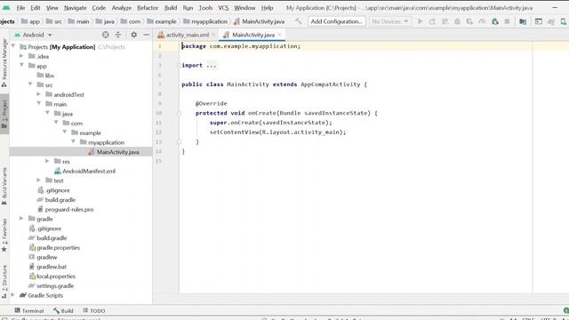569x320 pixels.
Task: Fold the onCreate method gutter marker
Action: pyautogui.click(x=179, y=113)
